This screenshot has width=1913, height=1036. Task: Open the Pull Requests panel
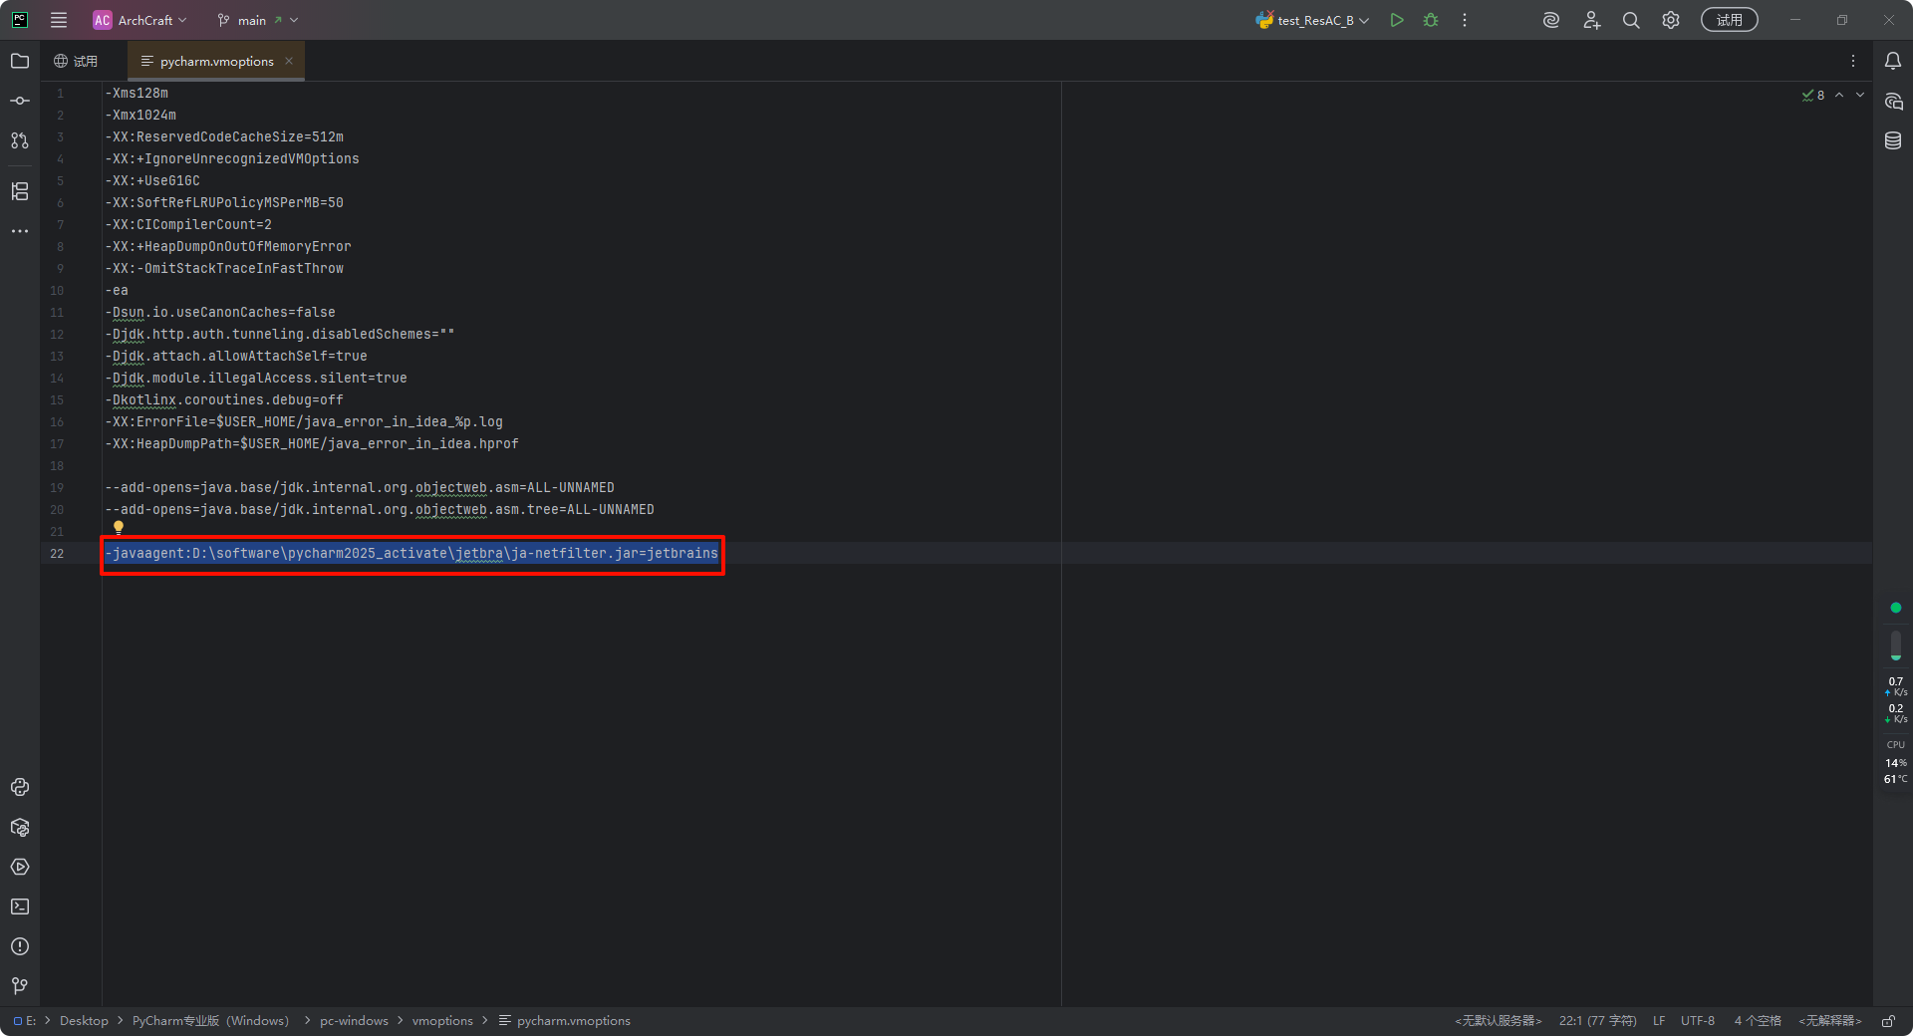pyautogui.click(x=20, y=141)
